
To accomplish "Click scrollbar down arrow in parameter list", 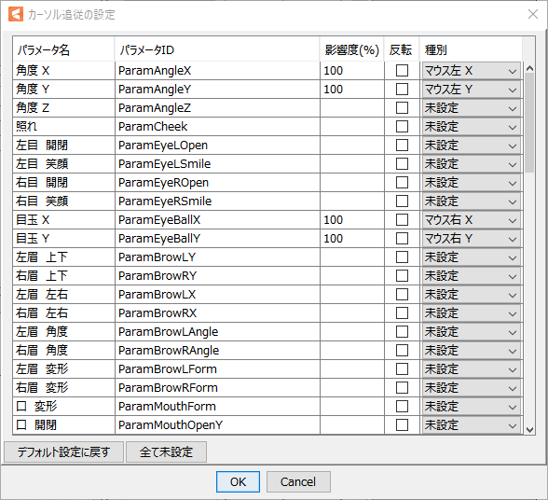I will point(529,430).
